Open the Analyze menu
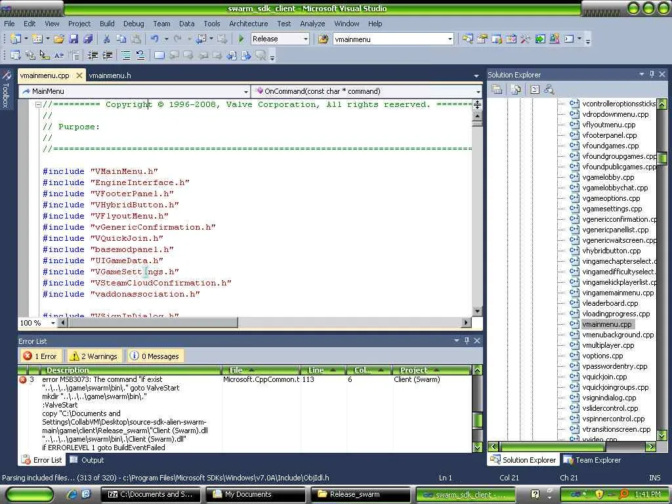This screenshot has width=672, height=504. [x=312, y=24]
